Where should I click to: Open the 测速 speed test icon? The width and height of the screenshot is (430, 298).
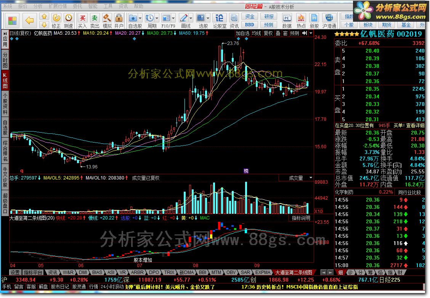(68, 18)
